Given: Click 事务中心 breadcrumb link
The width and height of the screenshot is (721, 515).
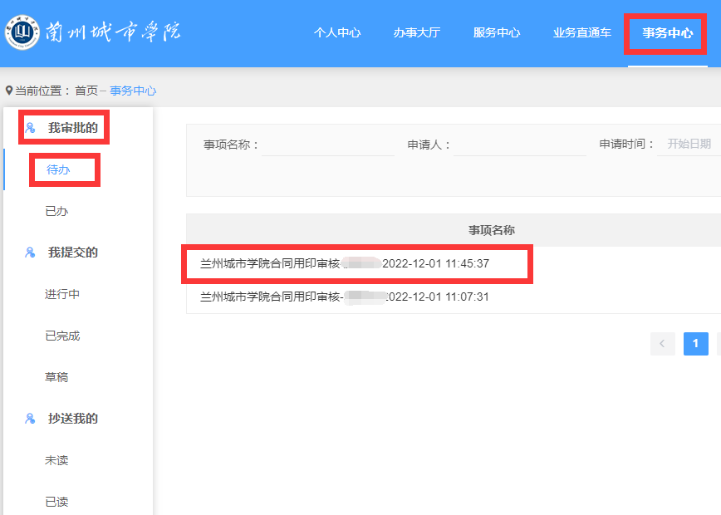Looking at the screenshot, I should point(133,91).
